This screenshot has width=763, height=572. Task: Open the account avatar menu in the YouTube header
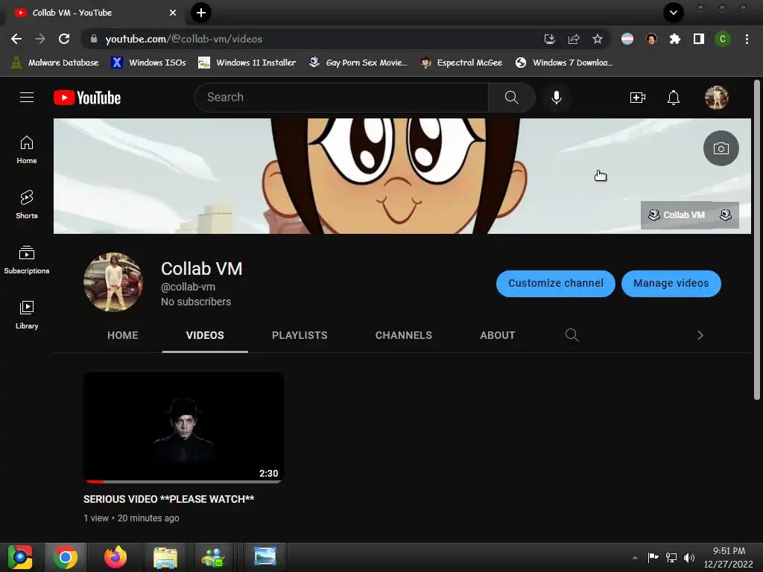716,98
